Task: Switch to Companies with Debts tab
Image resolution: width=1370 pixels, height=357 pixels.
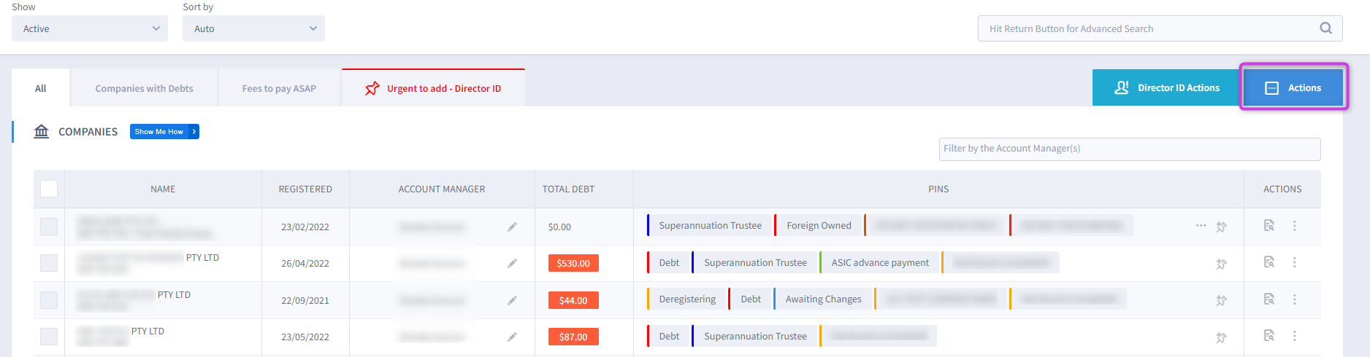Action: (144, 88)
